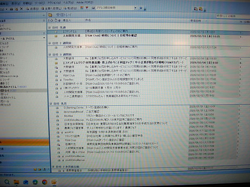This screenshot has height=187, width=250.
Task: Click the Forward (転送) toolbar button
Action: (70, 8)
